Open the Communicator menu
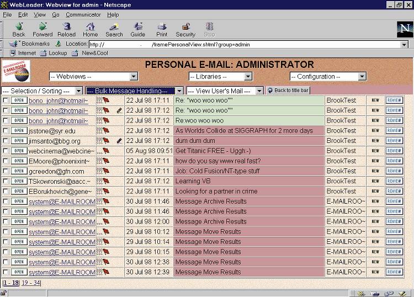The image size is (414, 297). pos(83,14)
